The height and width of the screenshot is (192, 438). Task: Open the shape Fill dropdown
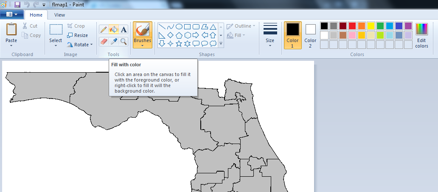click(236, 35)
